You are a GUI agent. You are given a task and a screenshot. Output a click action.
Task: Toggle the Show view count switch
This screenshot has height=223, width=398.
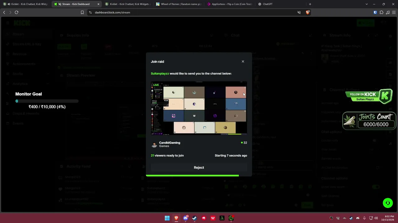coord(376,187)
